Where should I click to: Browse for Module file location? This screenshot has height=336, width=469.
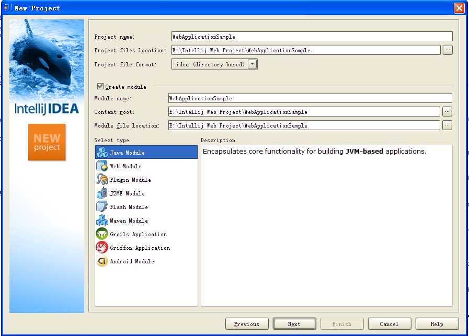(x=448, y=125)
